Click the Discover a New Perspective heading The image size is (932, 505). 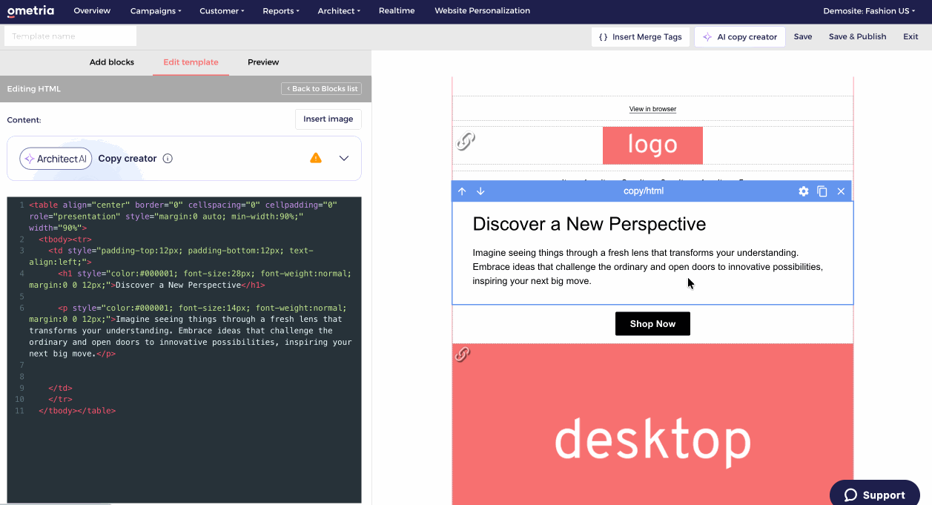pos(589,224)
